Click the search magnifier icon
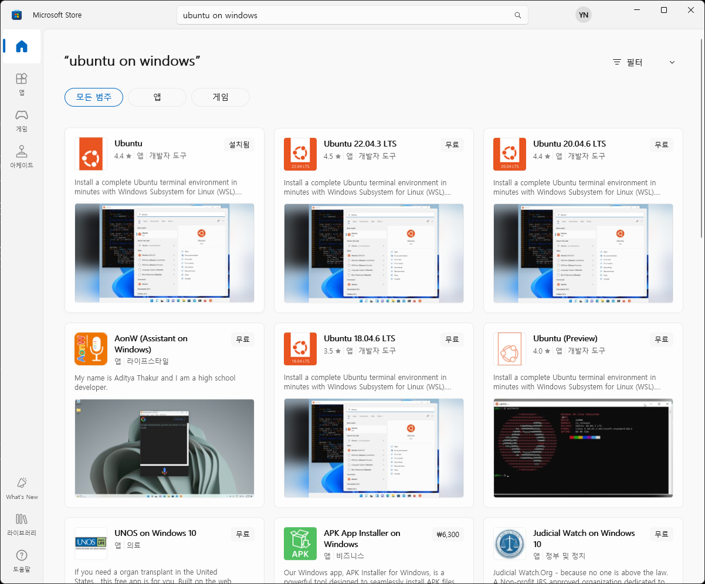 [x=517, y=15]
